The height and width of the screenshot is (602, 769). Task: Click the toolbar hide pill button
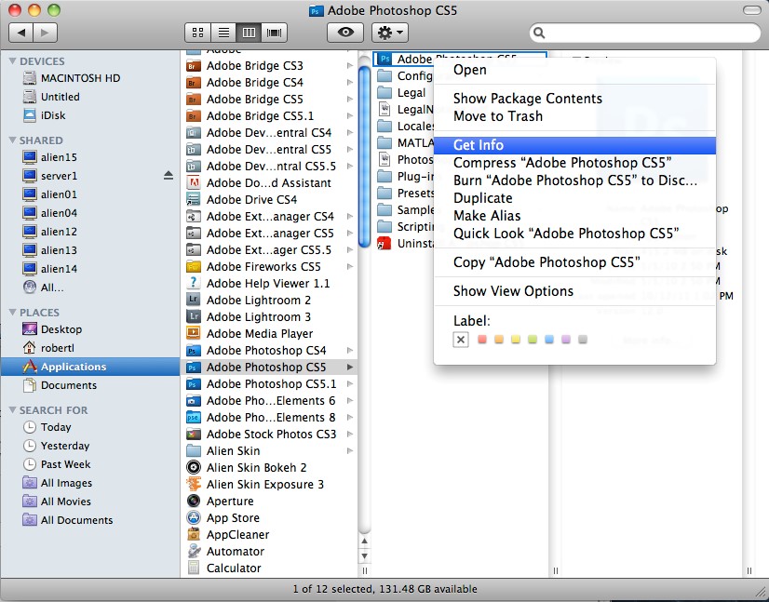tap(752, 10)
